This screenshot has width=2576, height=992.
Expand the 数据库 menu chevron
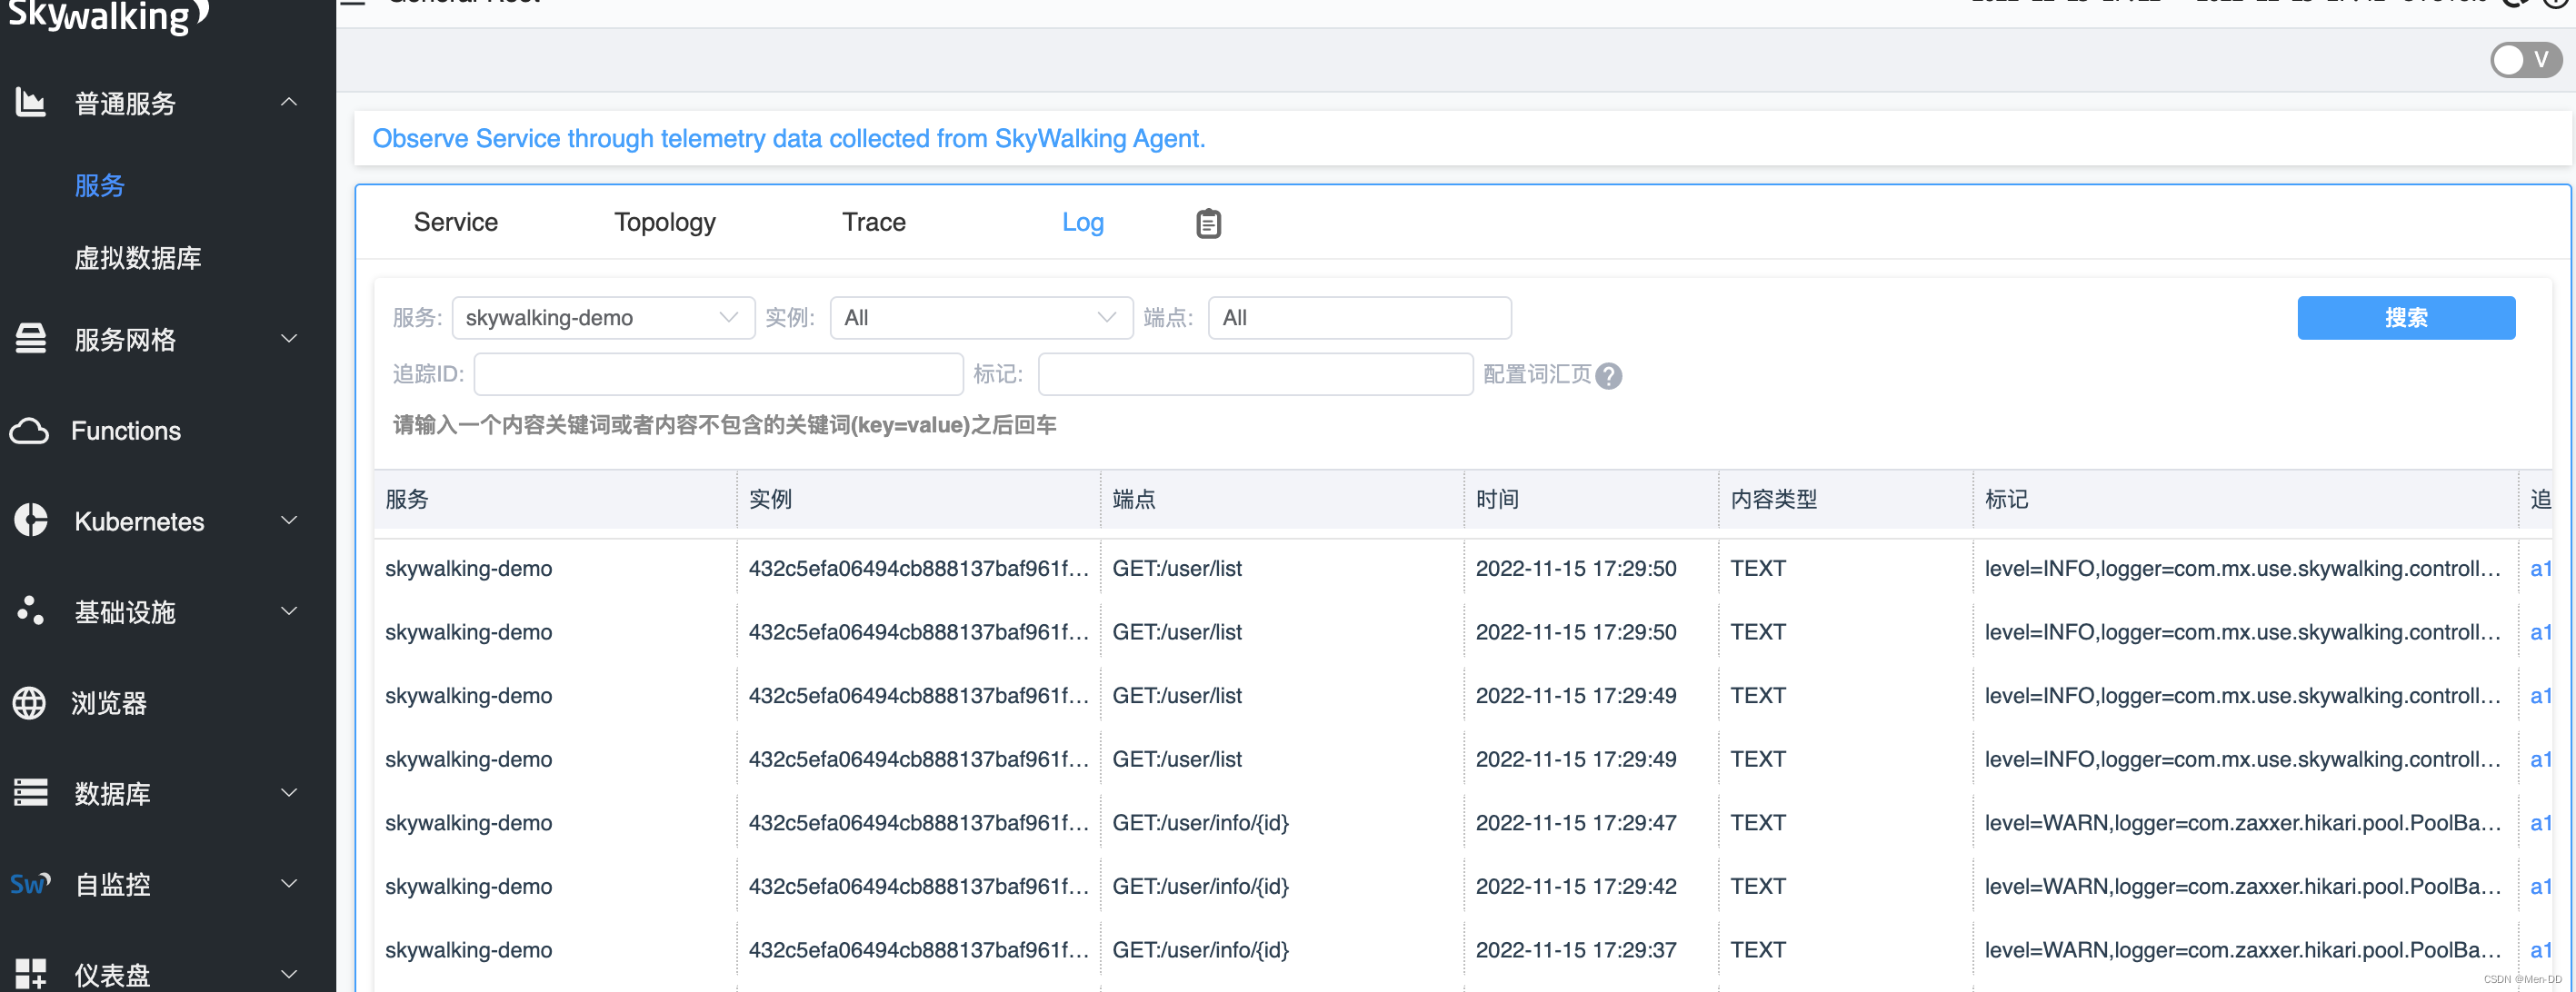point(289,792)
